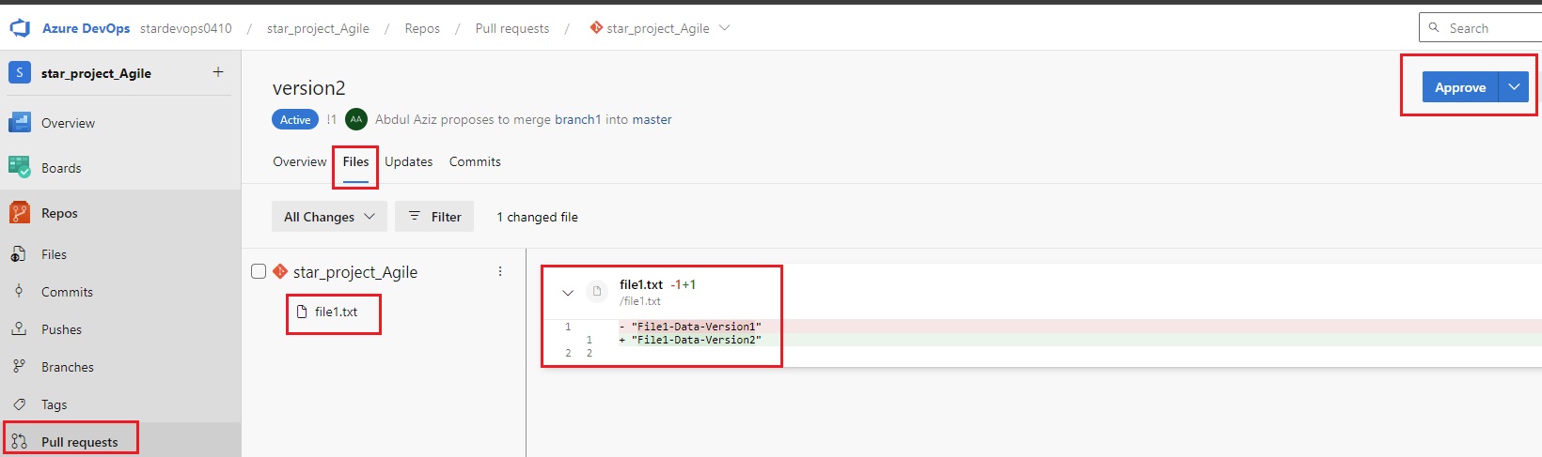
Task: Click the -1+1 change count
Action: coord(683,284)
